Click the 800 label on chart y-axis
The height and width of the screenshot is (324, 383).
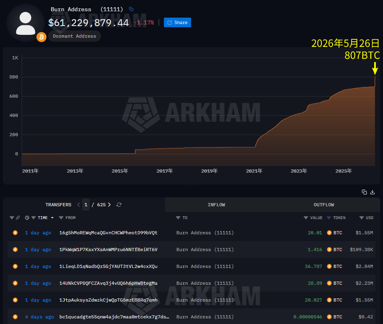(14, 77)
